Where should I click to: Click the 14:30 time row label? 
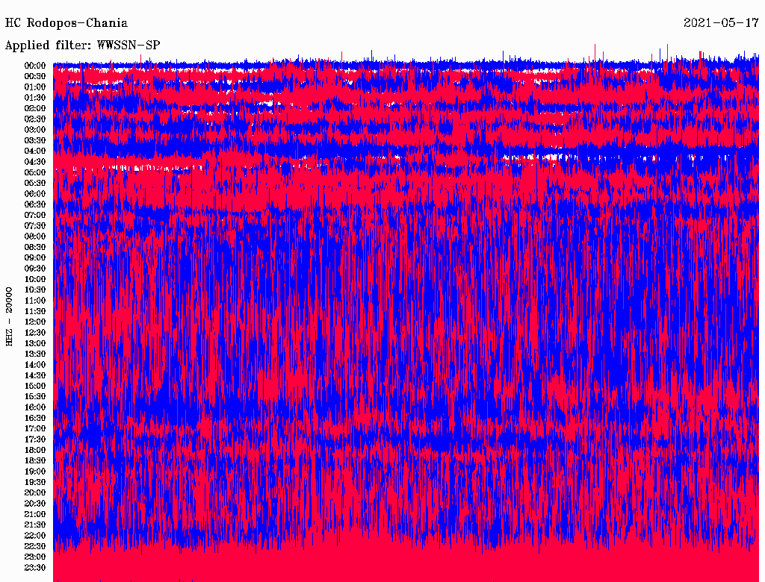coord(35,375)
